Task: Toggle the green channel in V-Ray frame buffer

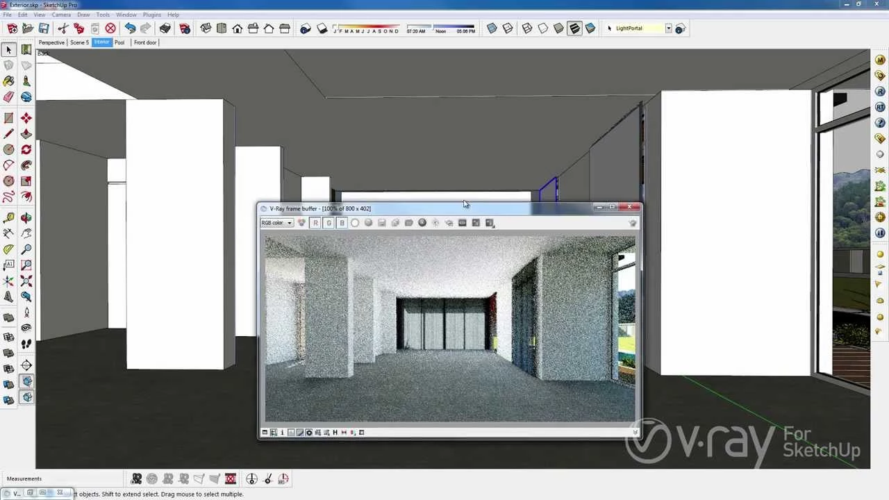Action: (x=329, y=223)
